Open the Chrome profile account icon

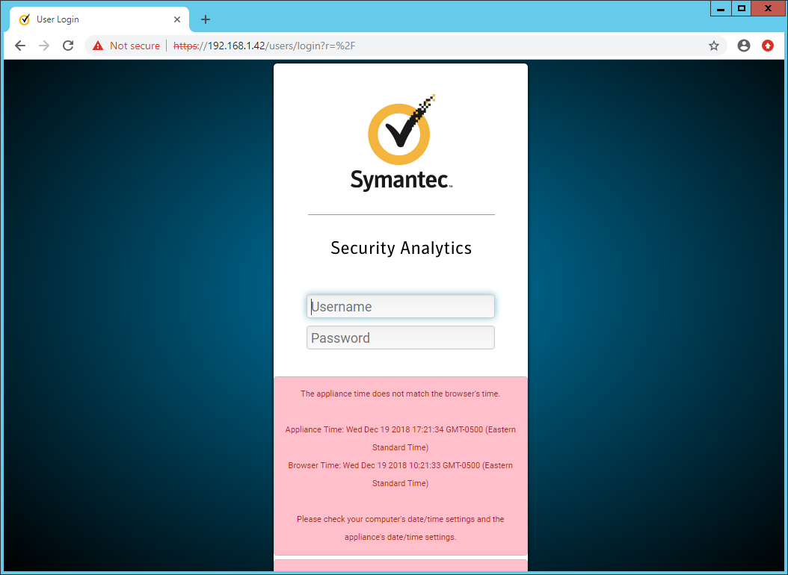coord(743,46)
